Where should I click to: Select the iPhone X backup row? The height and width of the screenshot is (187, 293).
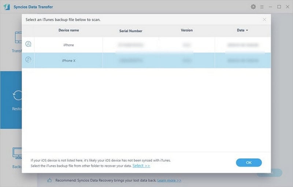click(x=146, y=60)
